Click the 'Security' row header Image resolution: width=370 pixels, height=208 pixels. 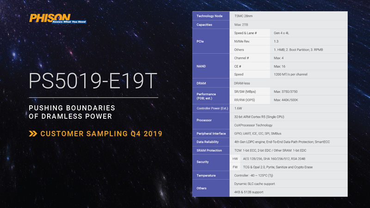coord(211,162)
